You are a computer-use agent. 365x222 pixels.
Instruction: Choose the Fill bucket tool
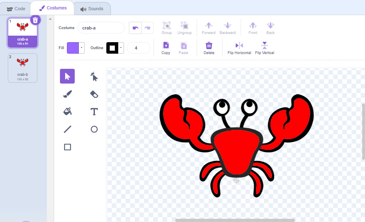(67, 111)
